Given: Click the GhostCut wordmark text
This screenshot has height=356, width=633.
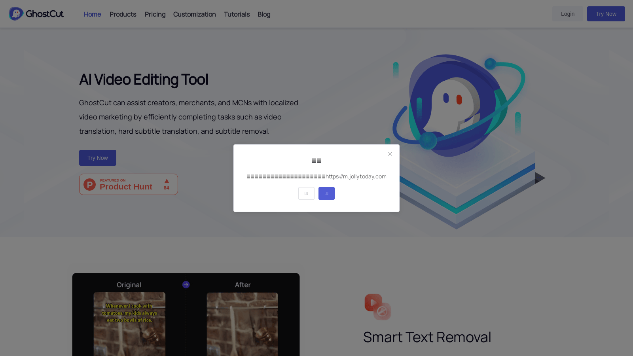Looking at the screenshot, I should (45, 14).
